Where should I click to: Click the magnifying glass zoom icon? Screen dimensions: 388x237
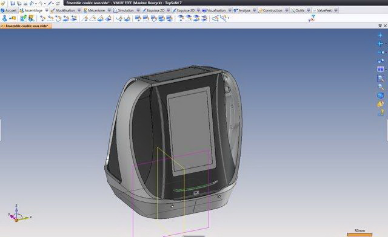tap(381, 87)
